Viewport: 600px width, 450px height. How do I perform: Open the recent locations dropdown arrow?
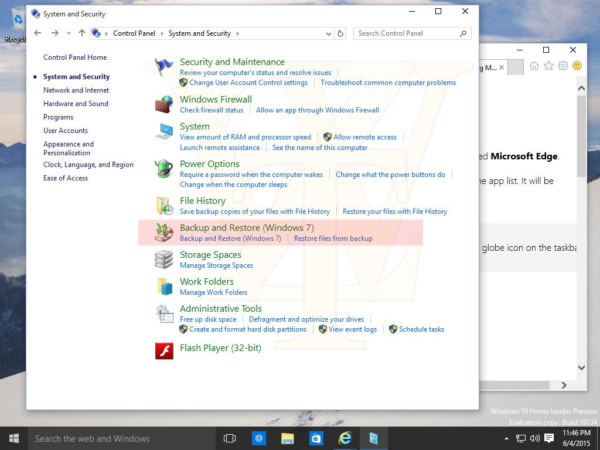(x=69, y=33)
